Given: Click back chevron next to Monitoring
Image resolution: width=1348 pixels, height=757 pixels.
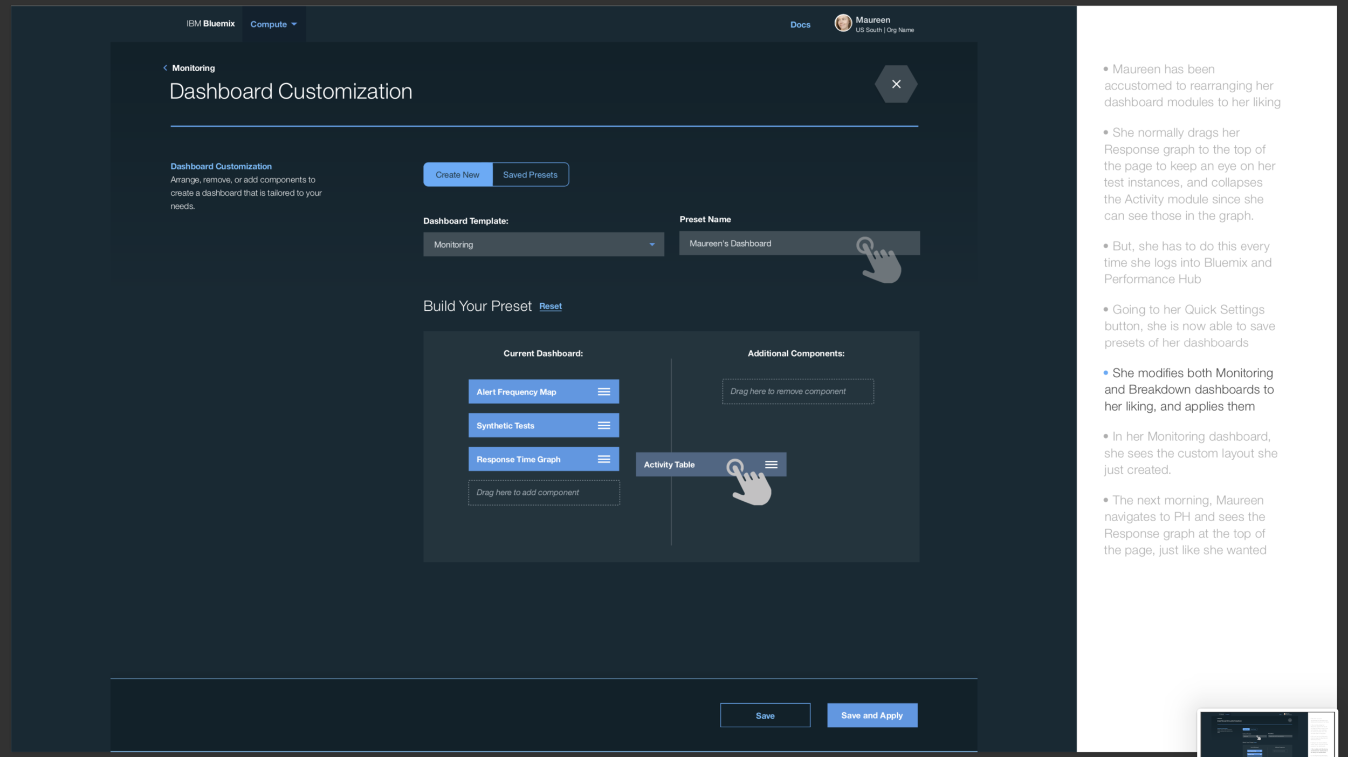Looking at the screenshot, I should click(165, 68).
